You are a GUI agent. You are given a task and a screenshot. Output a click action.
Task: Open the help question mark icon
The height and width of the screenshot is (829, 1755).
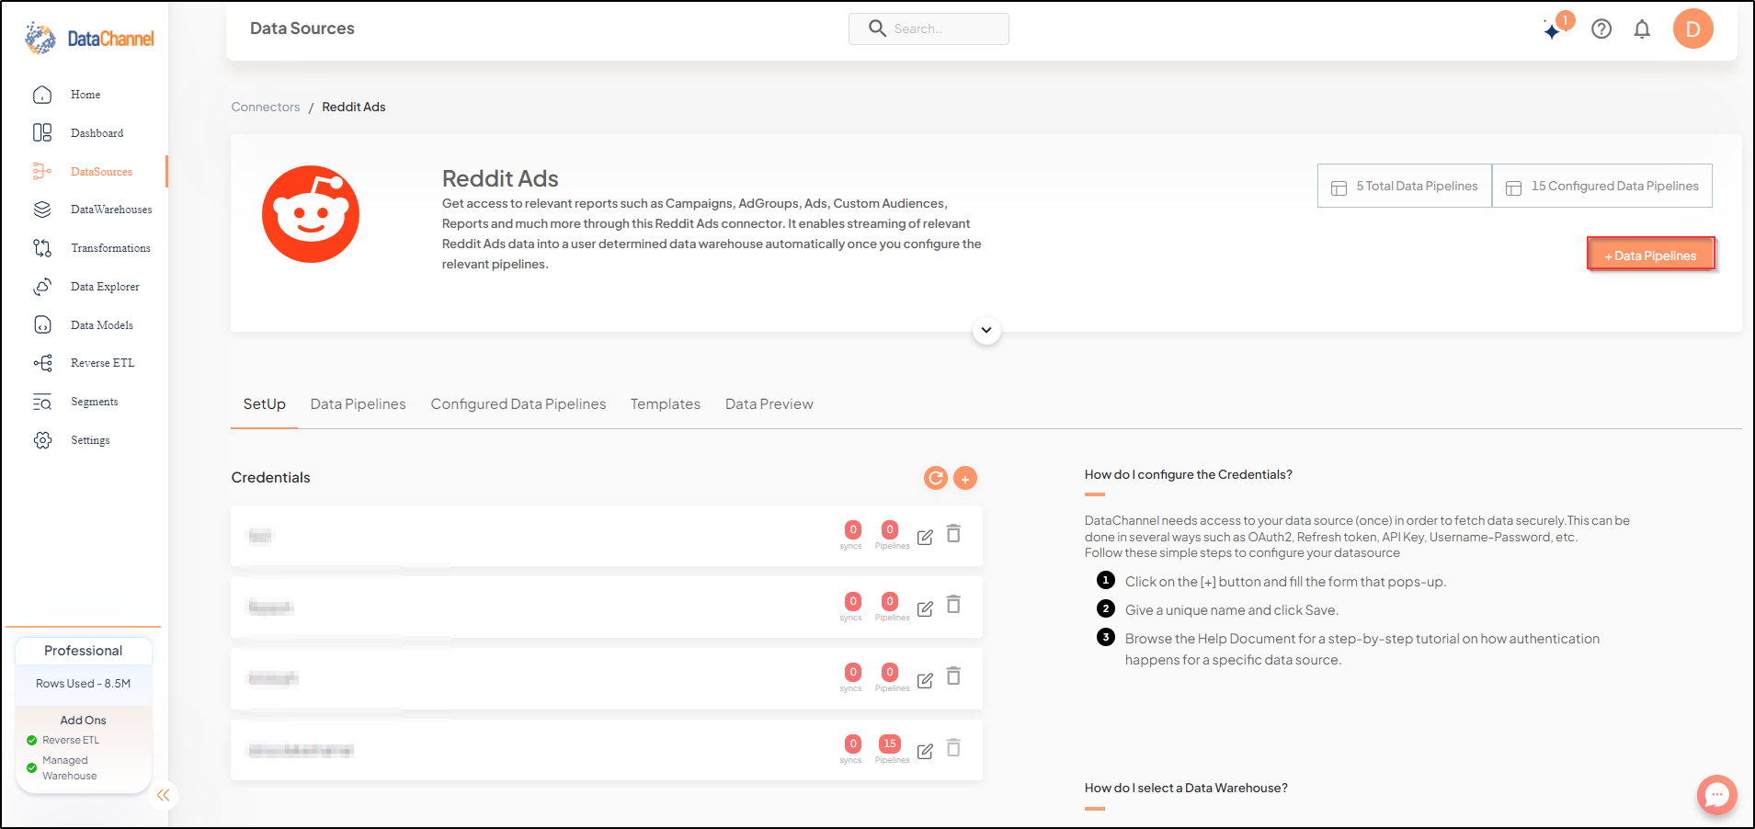pos(1601,29)
